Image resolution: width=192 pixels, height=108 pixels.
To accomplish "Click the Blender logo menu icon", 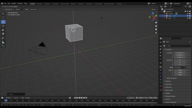I will 2,4.
